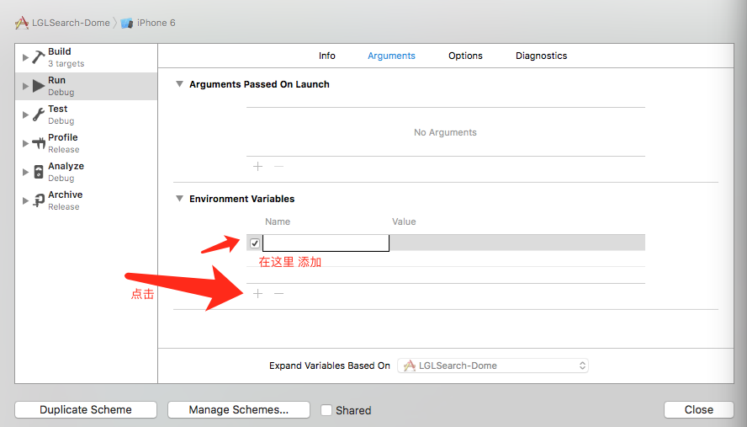Collapse the Environment Variables section
Viewport: 747px width, 427px height.
click(179, 199)
